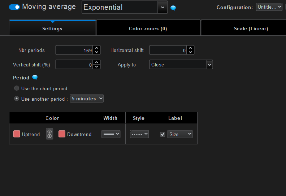
Task: Select Use another period radio button
Action: pos(17,99)
